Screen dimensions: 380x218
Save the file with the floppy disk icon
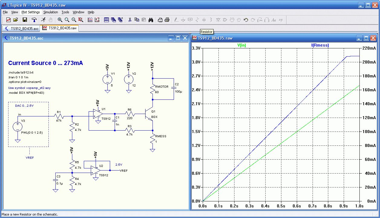[25, 20]
